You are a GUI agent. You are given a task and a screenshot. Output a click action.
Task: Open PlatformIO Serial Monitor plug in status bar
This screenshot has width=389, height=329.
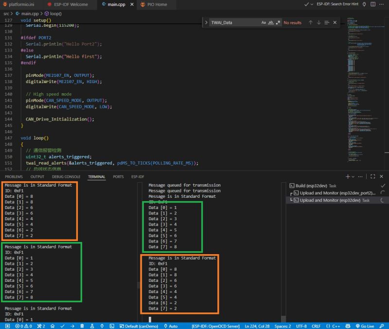(102, 326)
